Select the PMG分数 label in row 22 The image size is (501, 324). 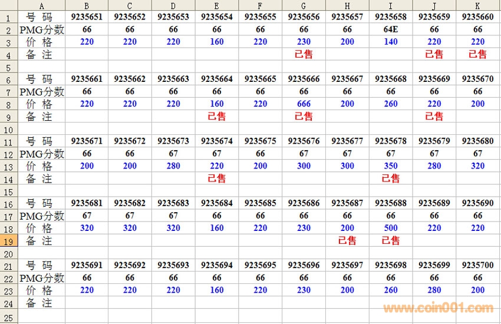click(x=41, y=277)
